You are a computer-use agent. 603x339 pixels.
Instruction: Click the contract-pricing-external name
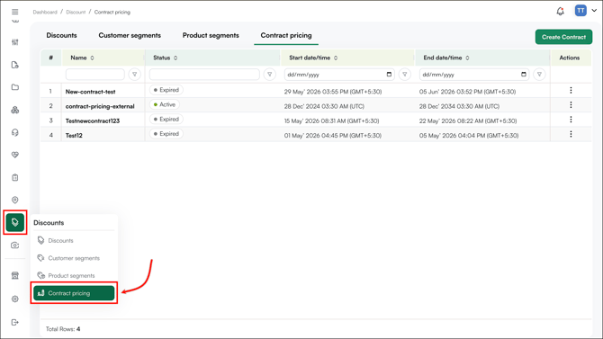pyautogui.click(x=100, y=106)
